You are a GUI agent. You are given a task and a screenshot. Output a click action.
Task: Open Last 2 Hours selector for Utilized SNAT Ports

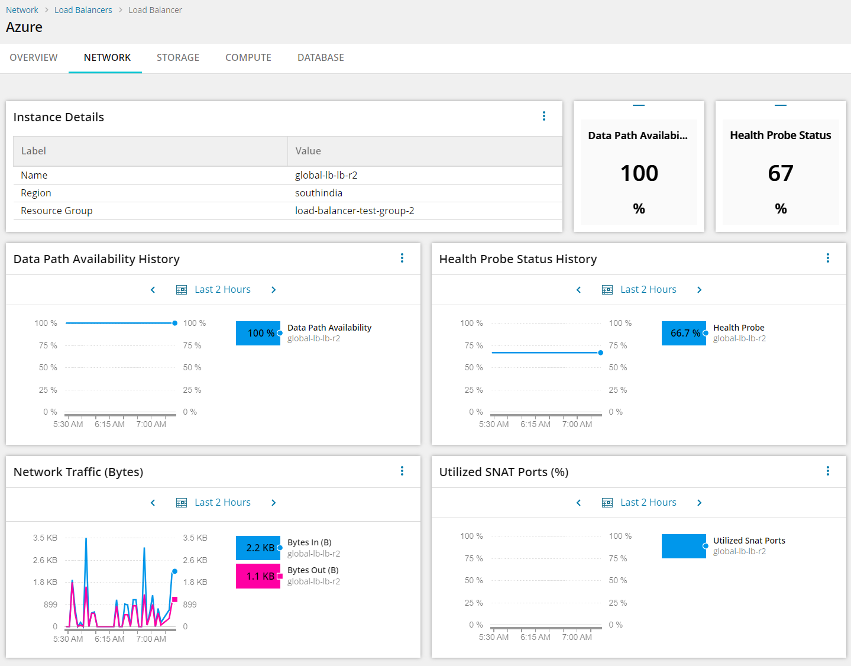648,503
